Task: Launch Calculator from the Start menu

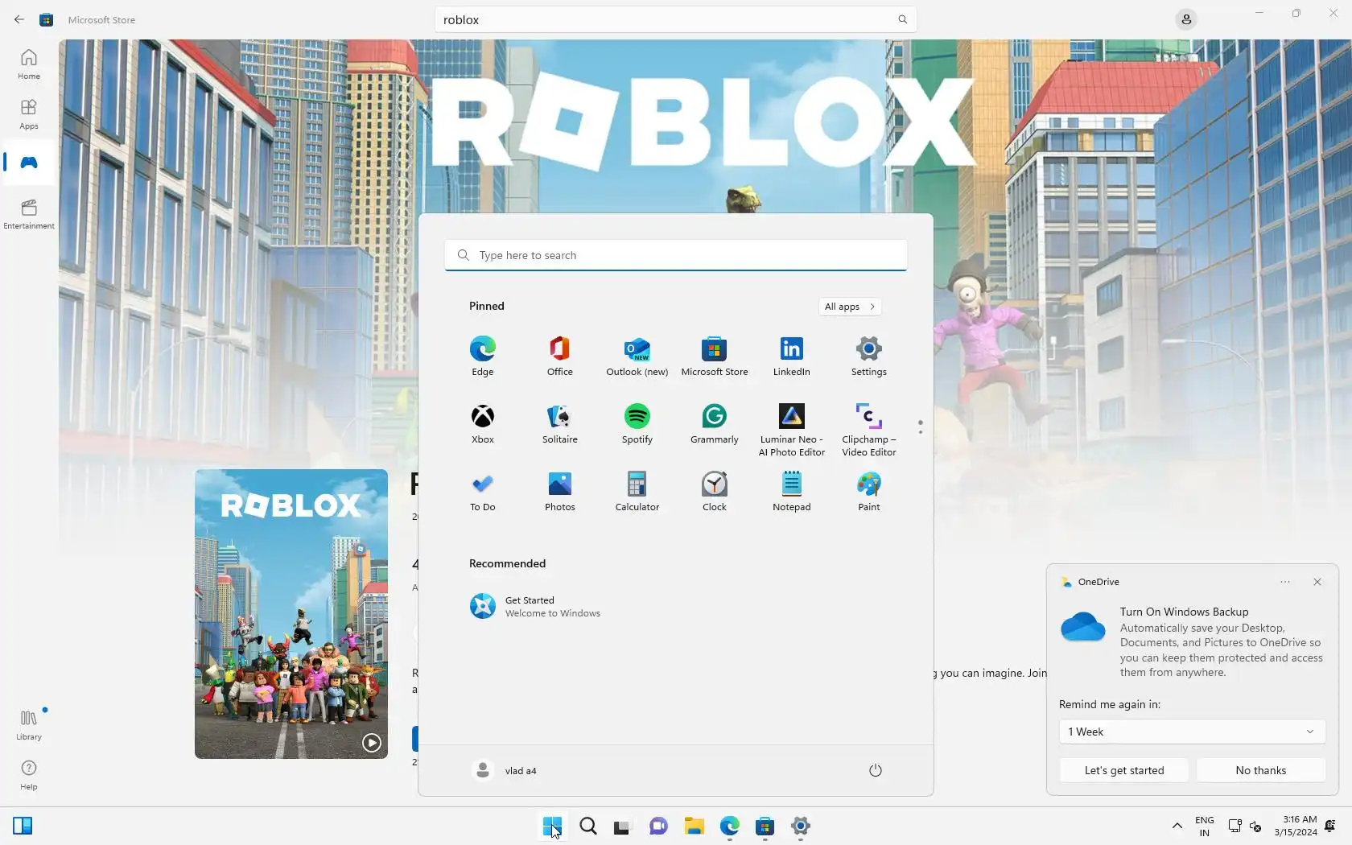Action: 637,492
